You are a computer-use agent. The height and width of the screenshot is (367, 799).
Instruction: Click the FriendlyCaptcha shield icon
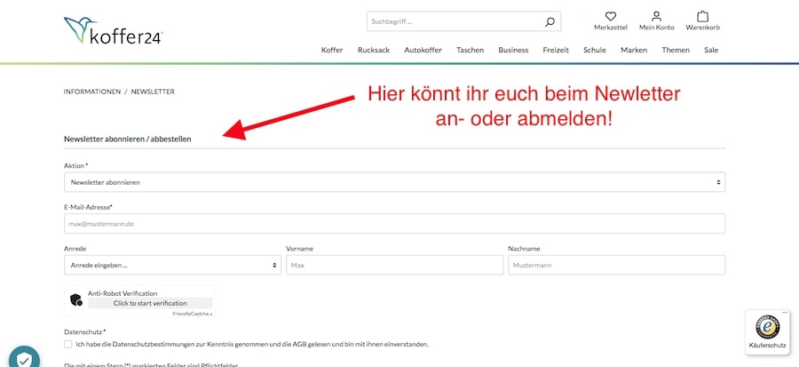(x=76, y=299)
